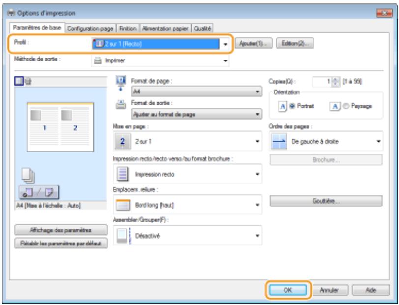
Task: Click the Bord long binding icon
Action: click(x=123, y=205)
